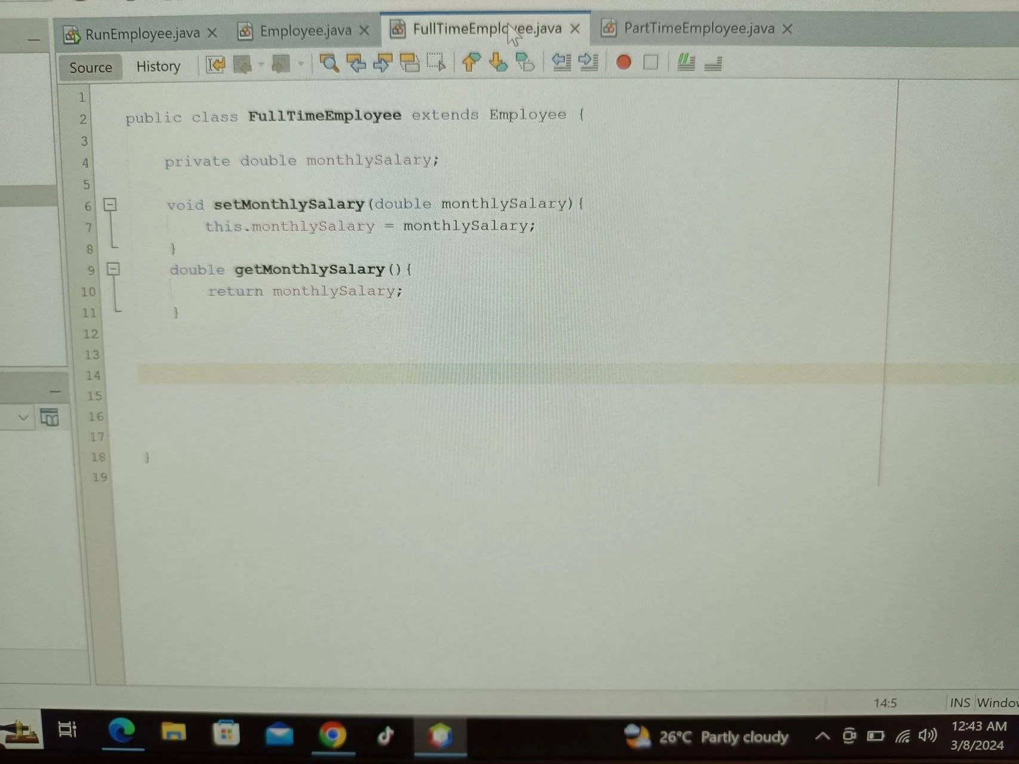The width and height of the screenshot is (1019, 764).
Task: Switch to Source view
Action: pos(91,67)
